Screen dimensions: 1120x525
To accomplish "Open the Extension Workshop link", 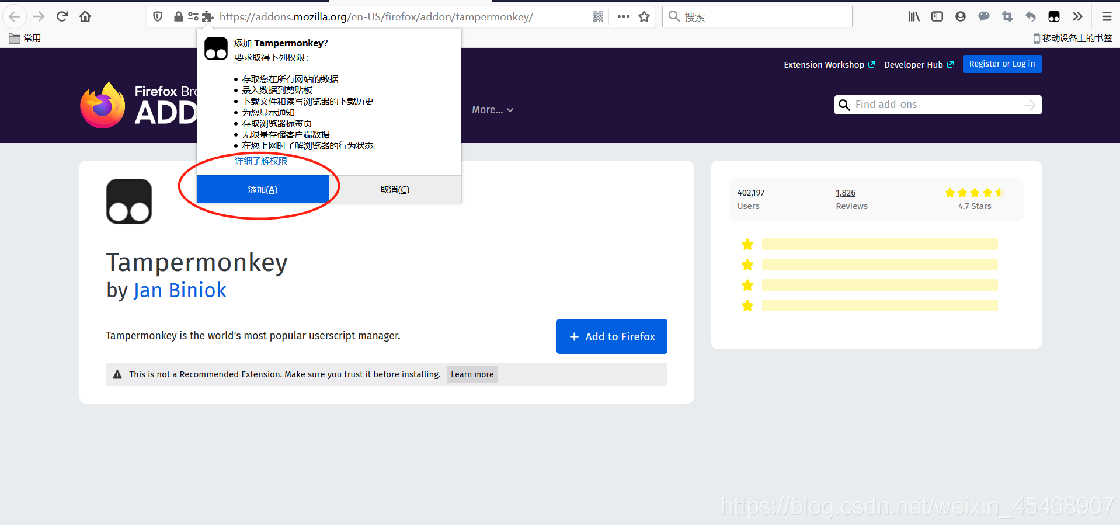I will (x=829, y=65).
